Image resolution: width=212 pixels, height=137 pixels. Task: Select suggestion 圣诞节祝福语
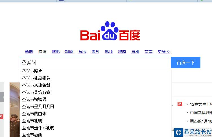95,99
